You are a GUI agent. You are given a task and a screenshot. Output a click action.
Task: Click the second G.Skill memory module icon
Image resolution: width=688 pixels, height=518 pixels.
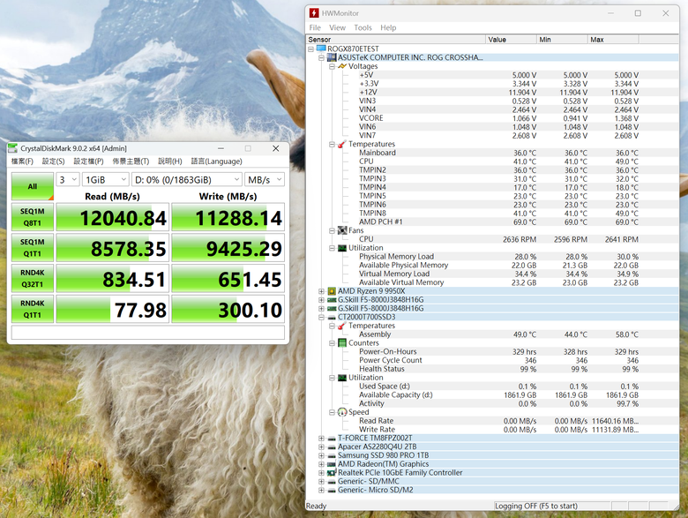[332, 309]
